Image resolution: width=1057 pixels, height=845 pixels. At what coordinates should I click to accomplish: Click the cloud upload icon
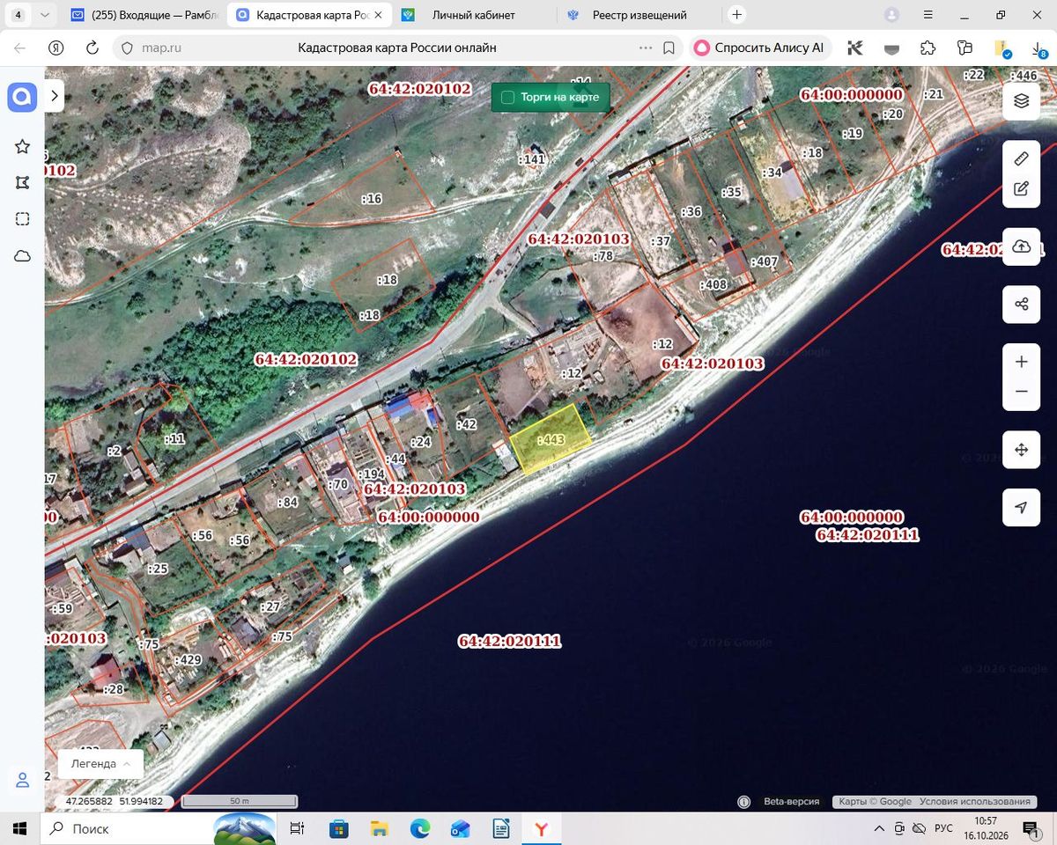click(x=1022, y=246)
